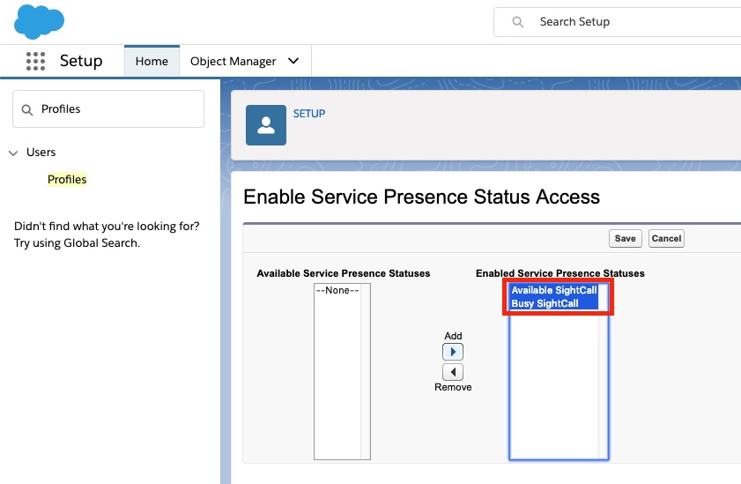
Task: Click the blue user profile icon
Action: click(266, 125)
